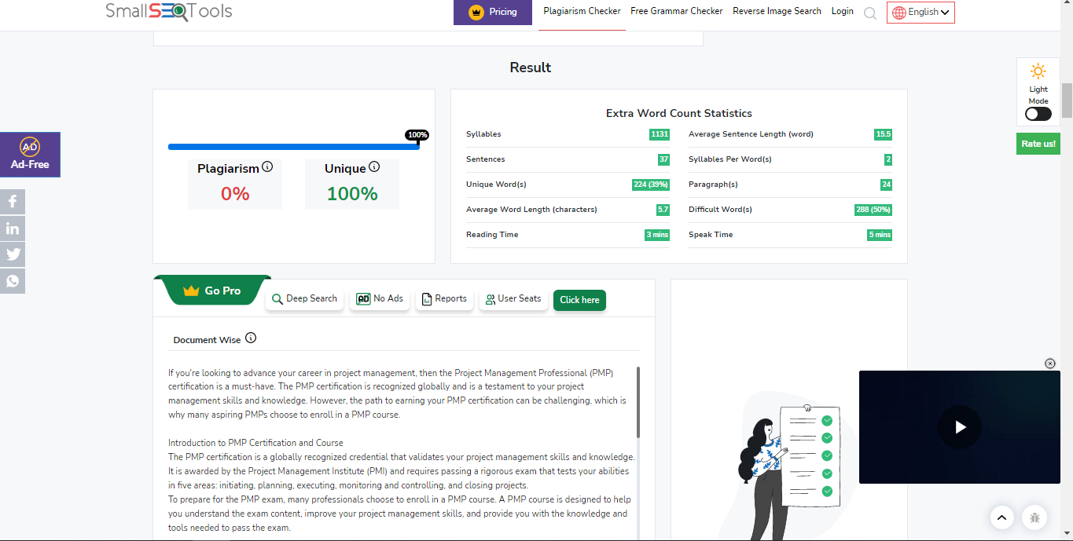Click the document text scrollbar
This screenshot has height=541, width=1073.
tap(638, 402)
